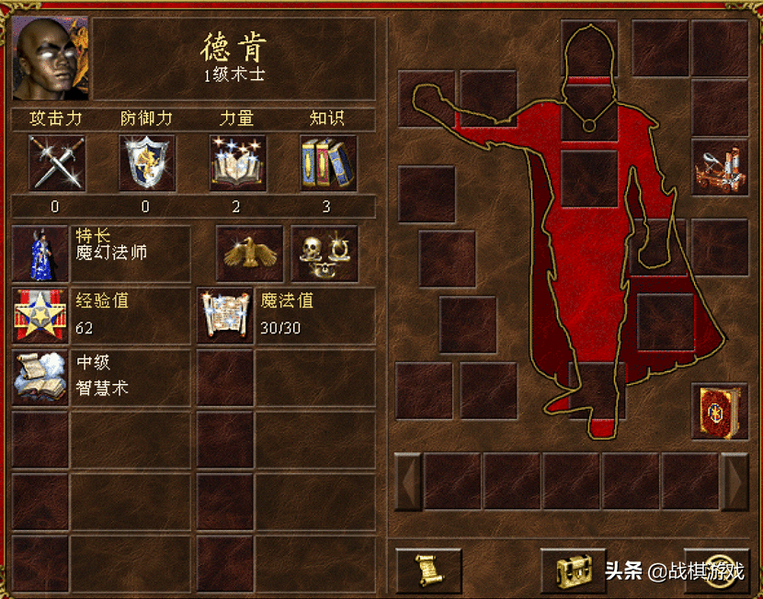This screenshot has width=763, height=599.
Task: Click the catapult war machine slot
Action: click(x=720, y=167)
